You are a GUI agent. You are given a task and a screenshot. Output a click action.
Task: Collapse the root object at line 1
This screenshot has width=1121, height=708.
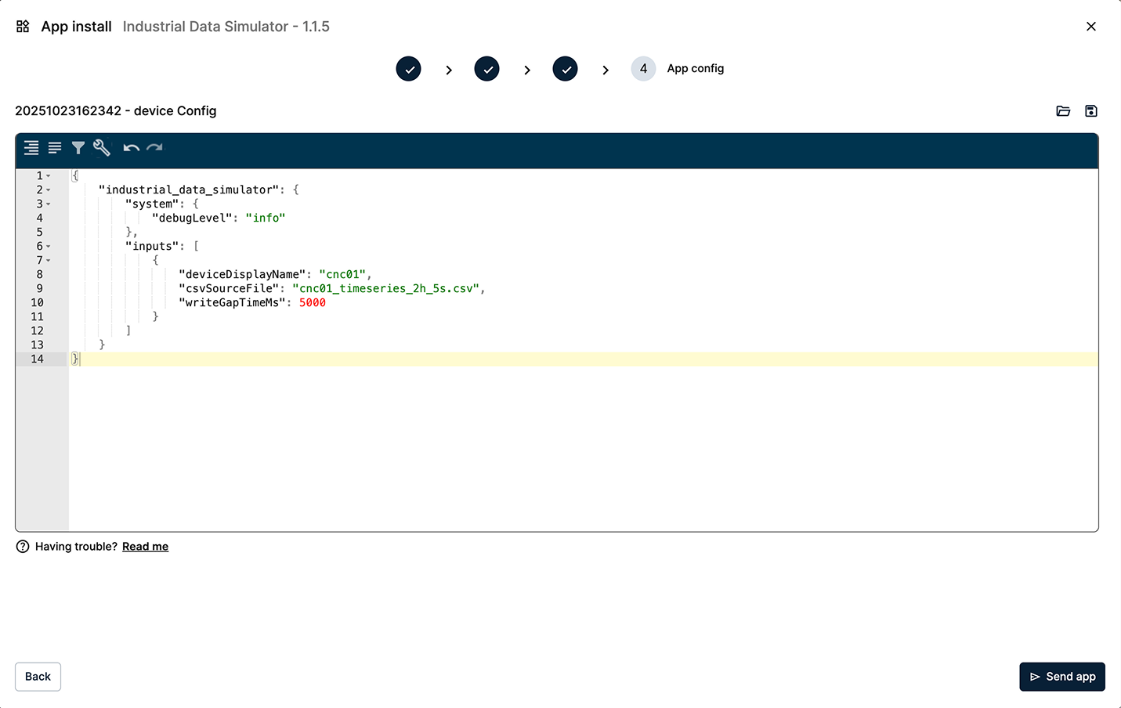point(49,176)
